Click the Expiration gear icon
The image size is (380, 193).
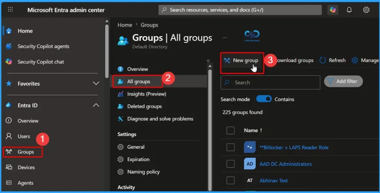(x=120, y=159)
